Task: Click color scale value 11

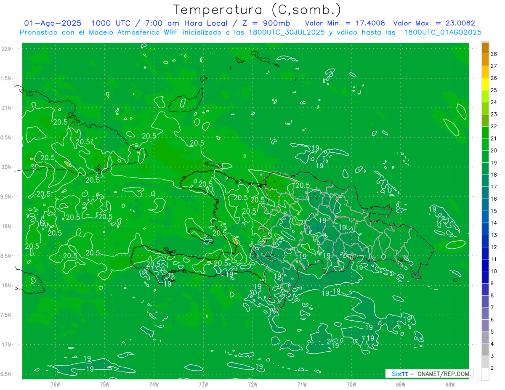Action: (494, 259)
